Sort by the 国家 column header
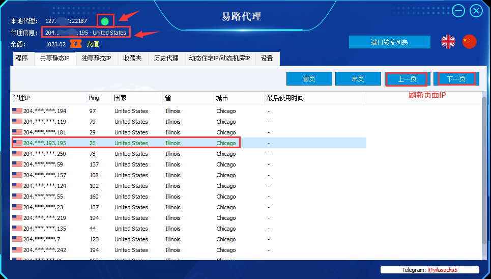491x279 pixels. click(x=137, y=98)
